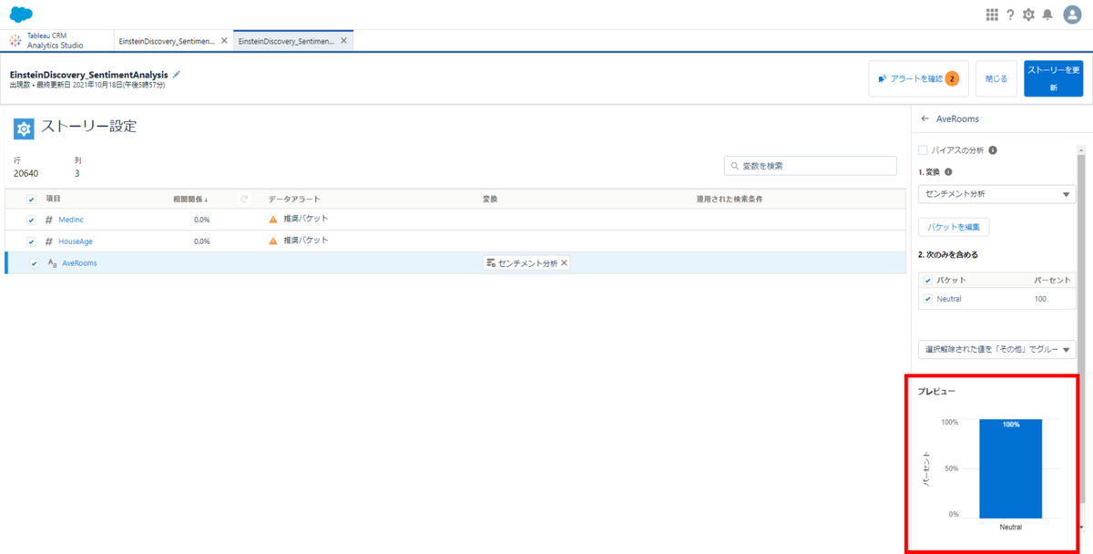Open the HouseAge field link

click(76, 241)
